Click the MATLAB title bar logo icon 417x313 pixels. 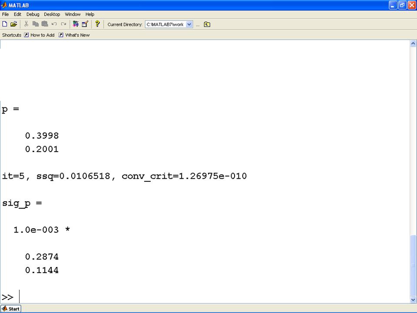coord(4,5)
